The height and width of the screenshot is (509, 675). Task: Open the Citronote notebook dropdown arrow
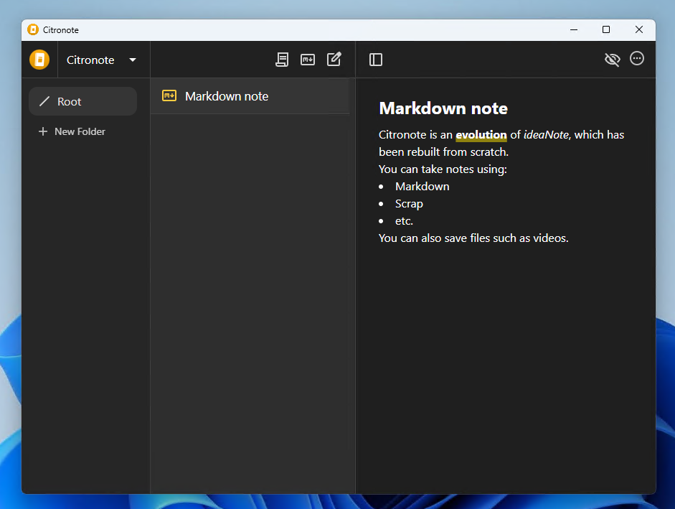click(133, 60)
